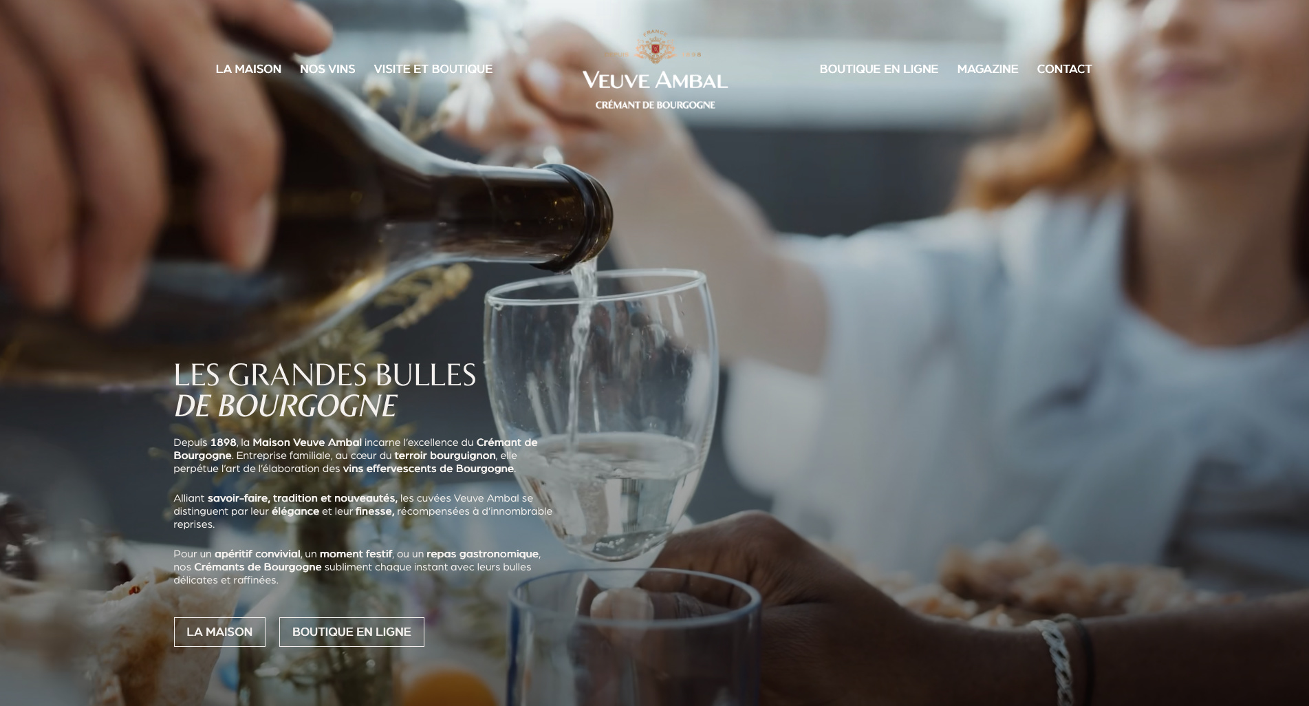Open the CONTACT page link
Viewport: 1309px width, 706px height.
[x=1064, y=69]
